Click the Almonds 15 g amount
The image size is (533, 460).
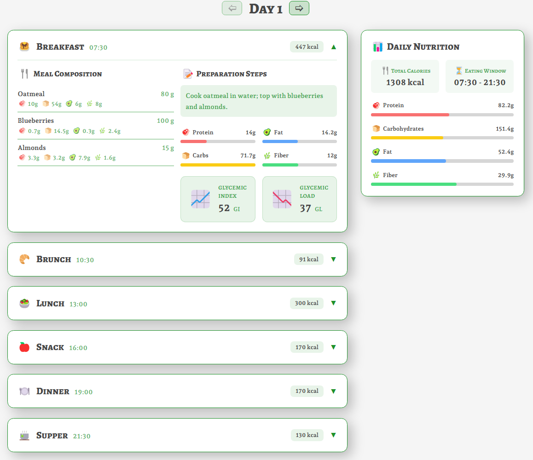tap(168, 148)
